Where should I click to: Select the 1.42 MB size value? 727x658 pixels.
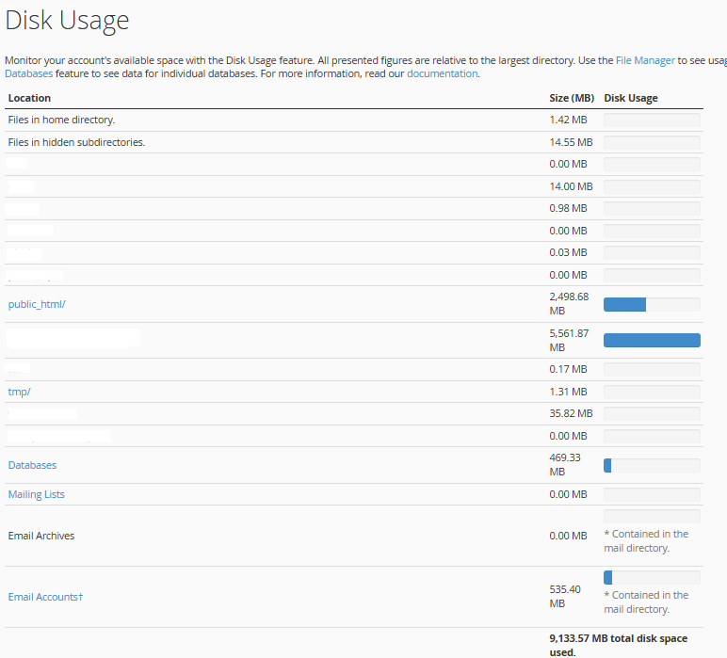pos(568,120)
